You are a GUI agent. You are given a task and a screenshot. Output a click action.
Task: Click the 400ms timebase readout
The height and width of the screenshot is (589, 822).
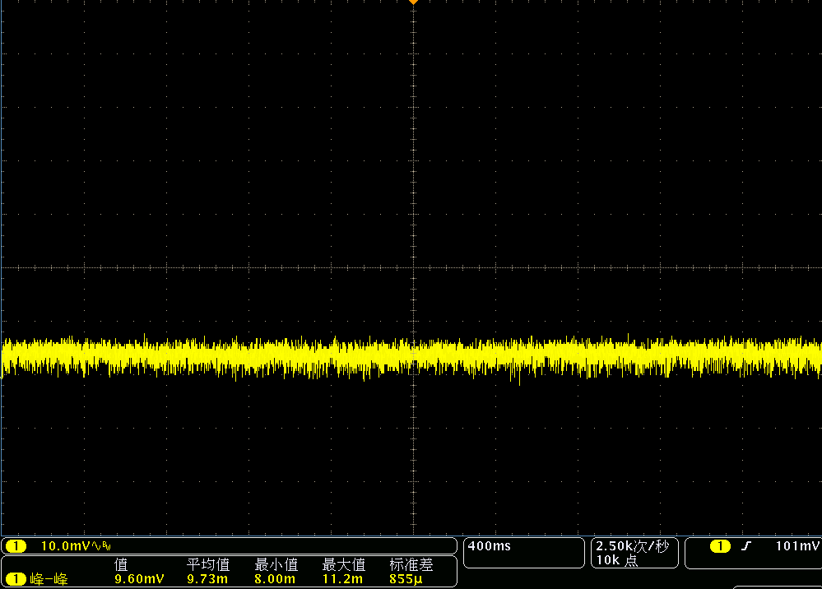(489, 546)
